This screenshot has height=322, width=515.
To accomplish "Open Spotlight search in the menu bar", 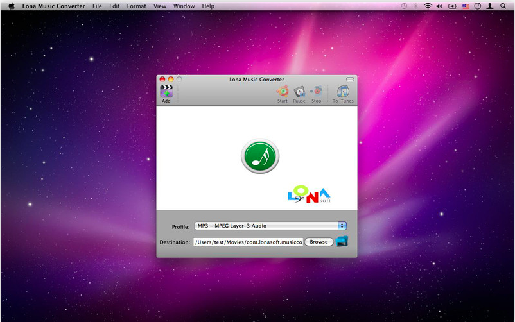I will click(x=503, y=6).
